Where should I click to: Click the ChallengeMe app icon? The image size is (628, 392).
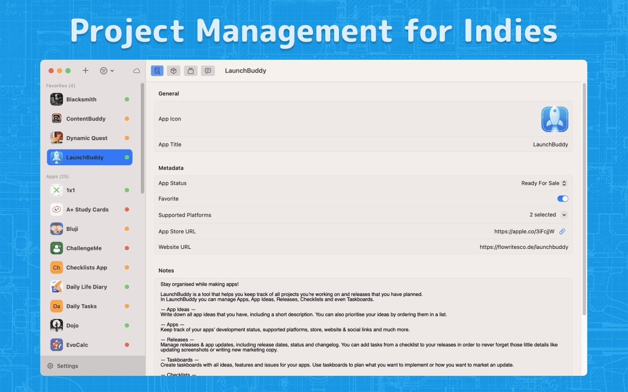pos(56,248)
